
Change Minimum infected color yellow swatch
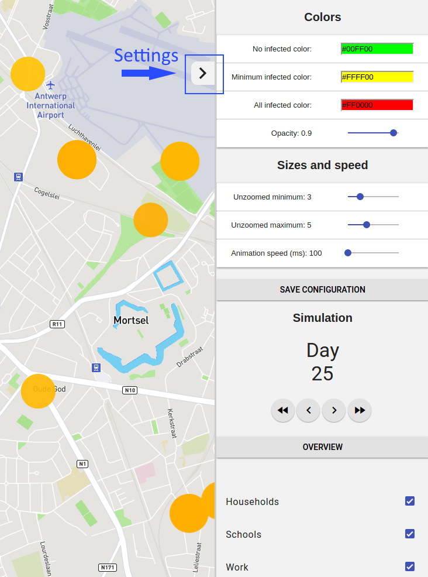coord(377,77)
